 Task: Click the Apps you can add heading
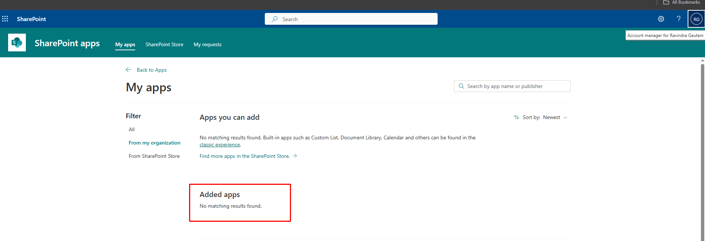pyautogui.click(x=229, y=117)
